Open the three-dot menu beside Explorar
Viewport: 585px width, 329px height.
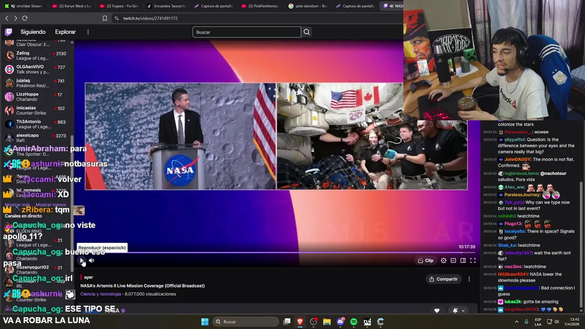point(88,32)
